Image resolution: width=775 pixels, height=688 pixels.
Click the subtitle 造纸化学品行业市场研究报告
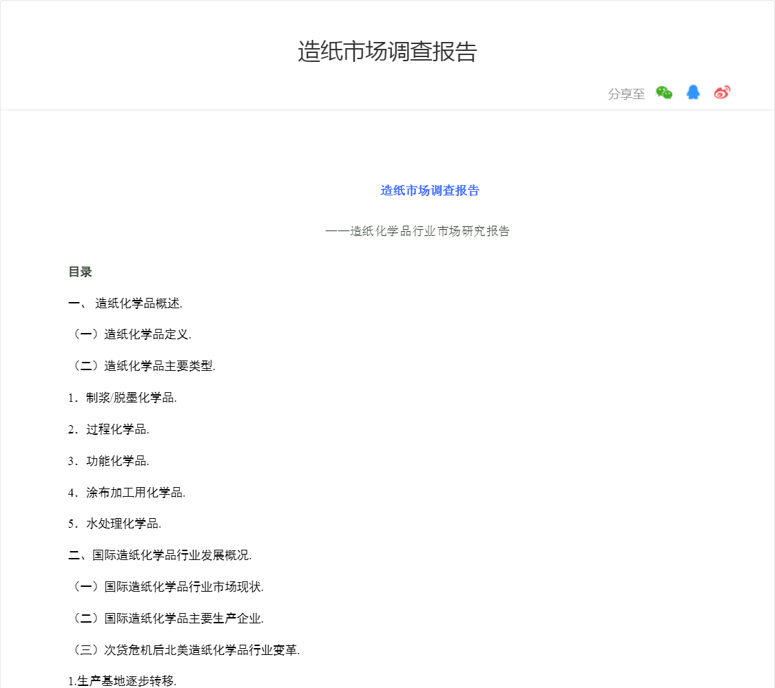tap(417, 231)
